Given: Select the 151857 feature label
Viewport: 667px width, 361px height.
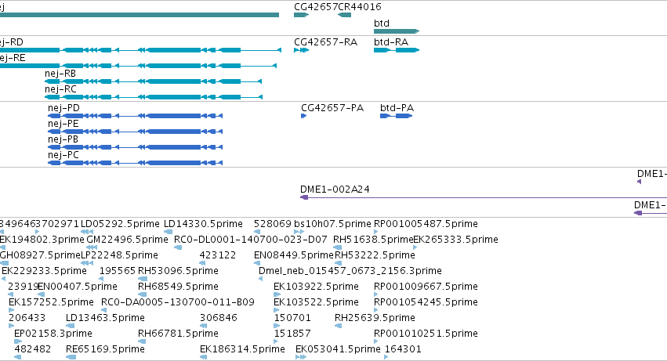Looking at the screenshot, I should [x=292, y=334].
